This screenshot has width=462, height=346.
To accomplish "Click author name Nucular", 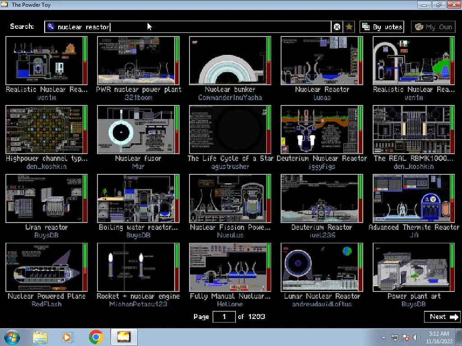I will [230, 235].
